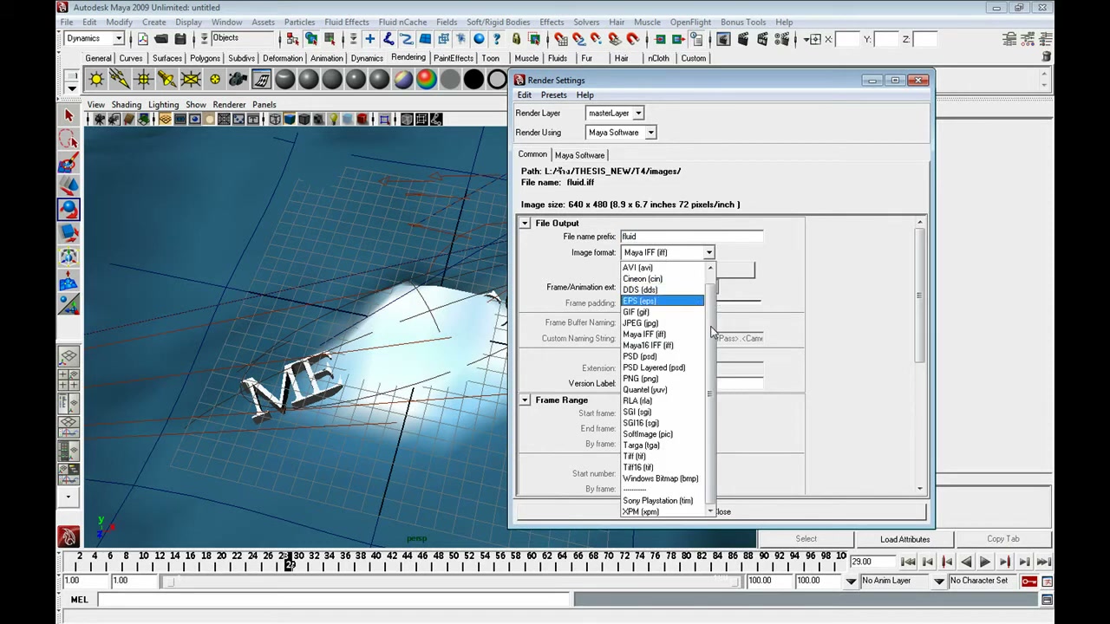Switch to the PaintEffects shelf tab
Screen dimensions: 1110x624
(453, 58)
